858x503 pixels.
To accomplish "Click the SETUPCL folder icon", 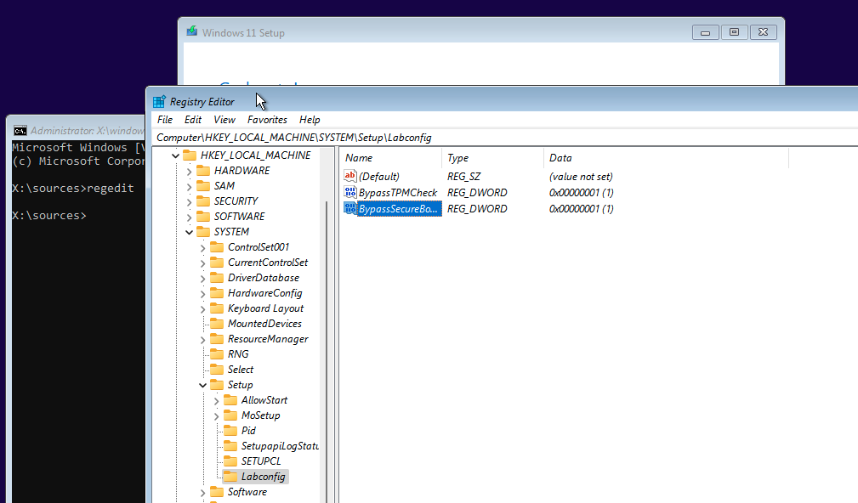I will [x=230, y=461].
